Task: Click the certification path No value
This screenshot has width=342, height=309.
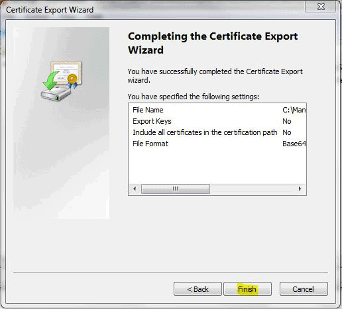Action: [287, 132]
